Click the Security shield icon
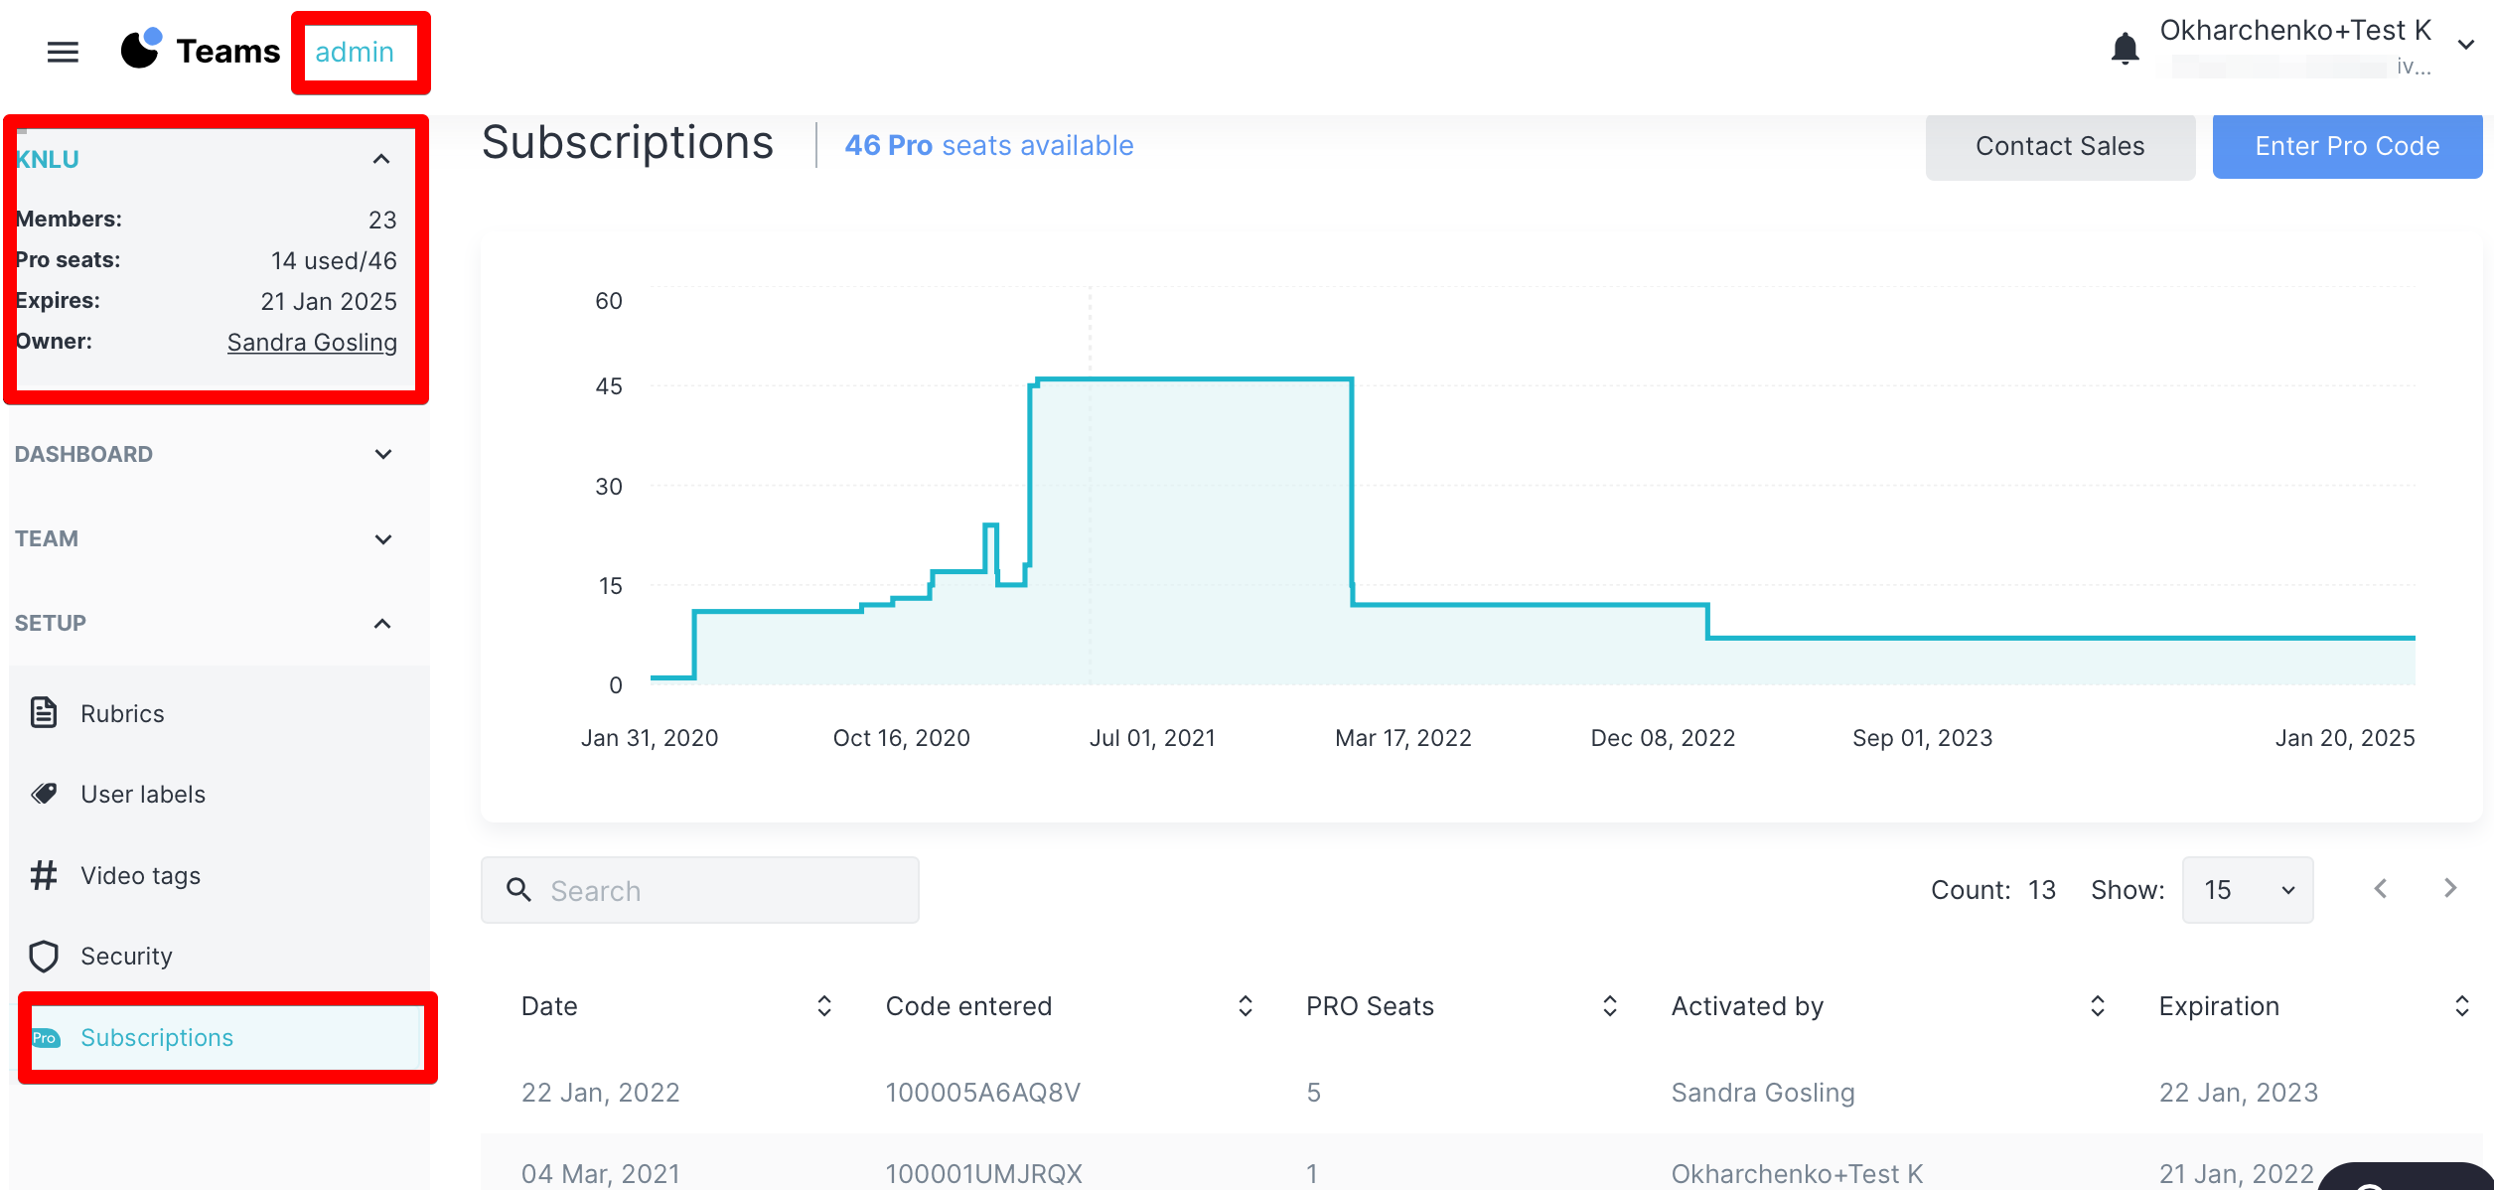This screenshot has width=2494, height=1190. coord(44,956)
